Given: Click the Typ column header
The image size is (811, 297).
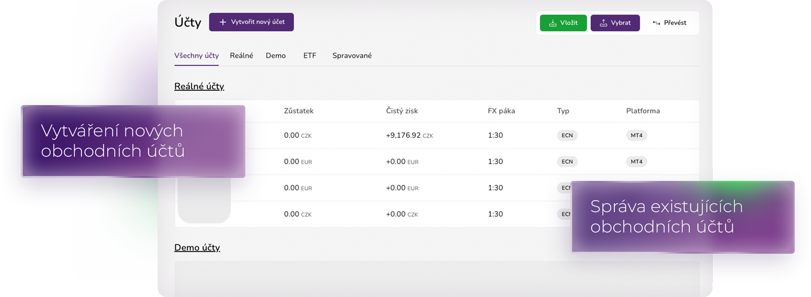Looking at the screenshot, I should pos(563,111).
